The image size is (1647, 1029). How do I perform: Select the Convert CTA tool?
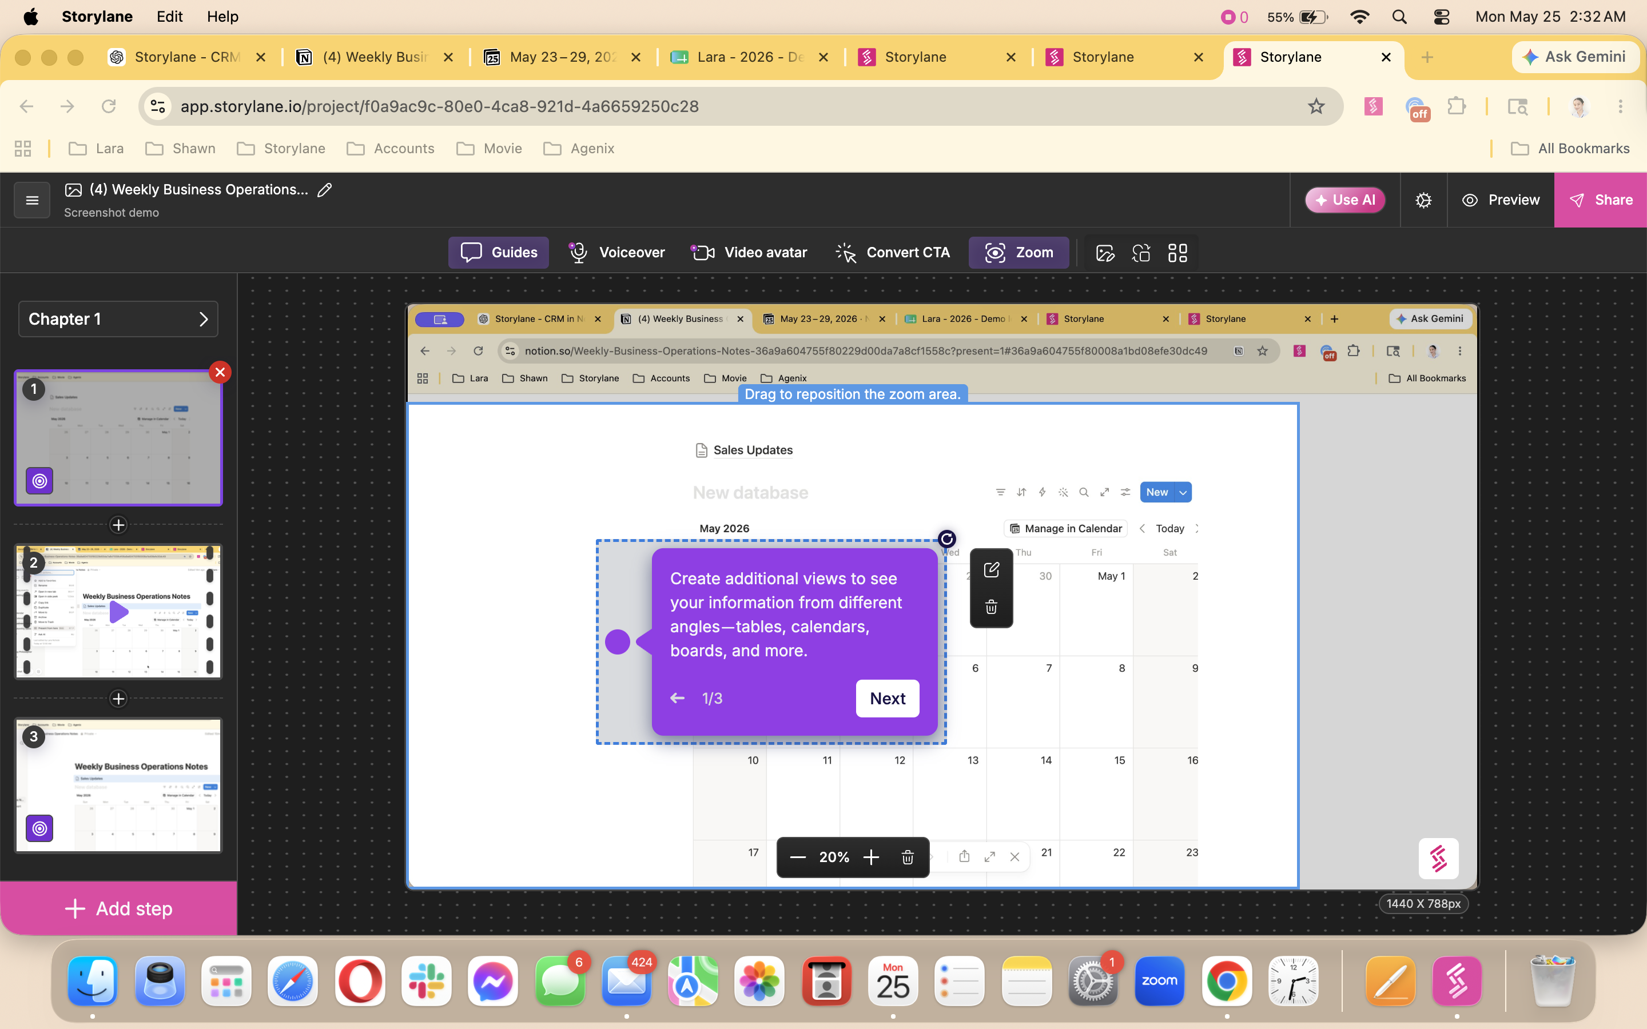coord(892,253)
